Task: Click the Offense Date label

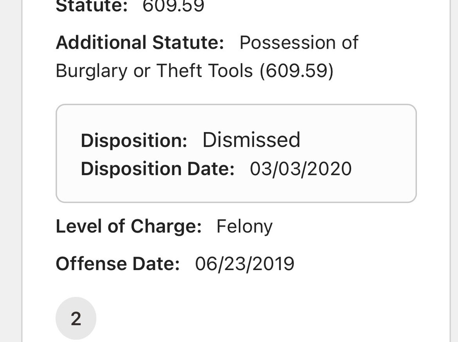Action: tap(117, 264)
